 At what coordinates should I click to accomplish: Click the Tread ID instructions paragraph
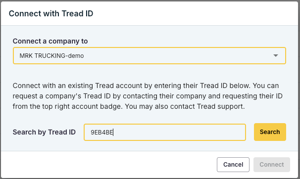coord(148,96)
